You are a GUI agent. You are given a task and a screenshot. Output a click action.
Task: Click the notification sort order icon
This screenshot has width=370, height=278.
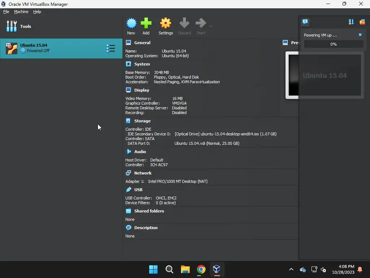pyautogui.click(x=351, y=22)
